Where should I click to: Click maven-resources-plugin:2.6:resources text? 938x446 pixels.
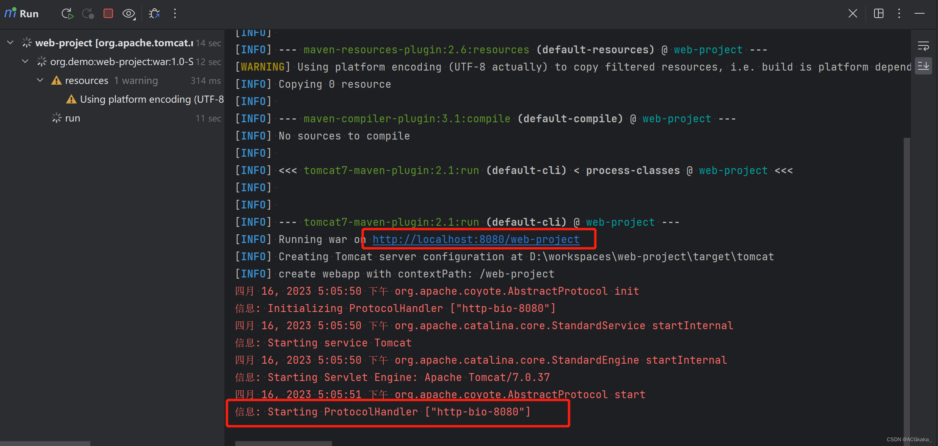coord(417,50)
